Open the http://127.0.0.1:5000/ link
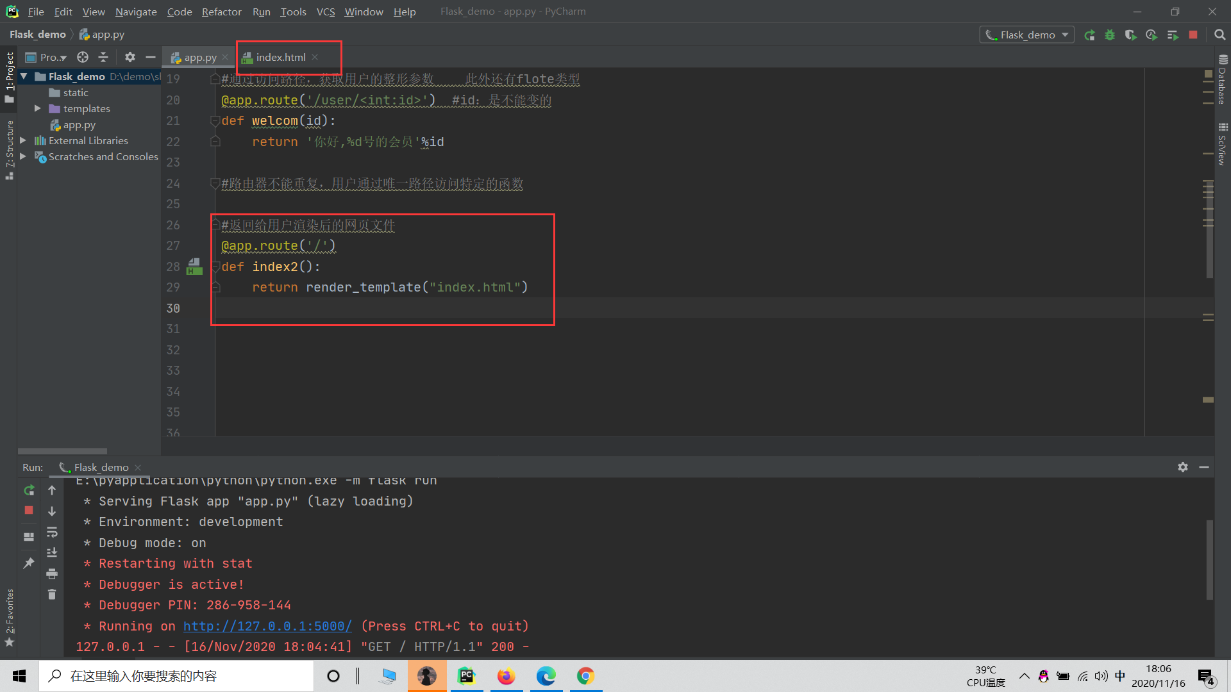 pyautogui.click(x=267, y=626)
